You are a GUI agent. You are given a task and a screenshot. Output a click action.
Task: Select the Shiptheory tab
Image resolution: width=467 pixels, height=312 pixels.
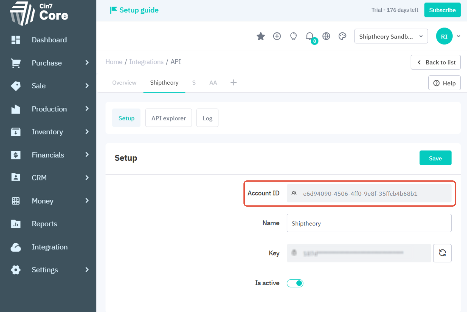click(x=164, y=83)
